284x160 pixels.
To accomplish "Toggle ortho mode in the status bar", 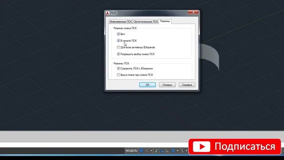I will [168, 151].
